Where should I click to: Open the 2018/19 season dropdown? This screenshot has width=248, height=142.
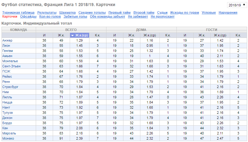click(x=237, y=5)
